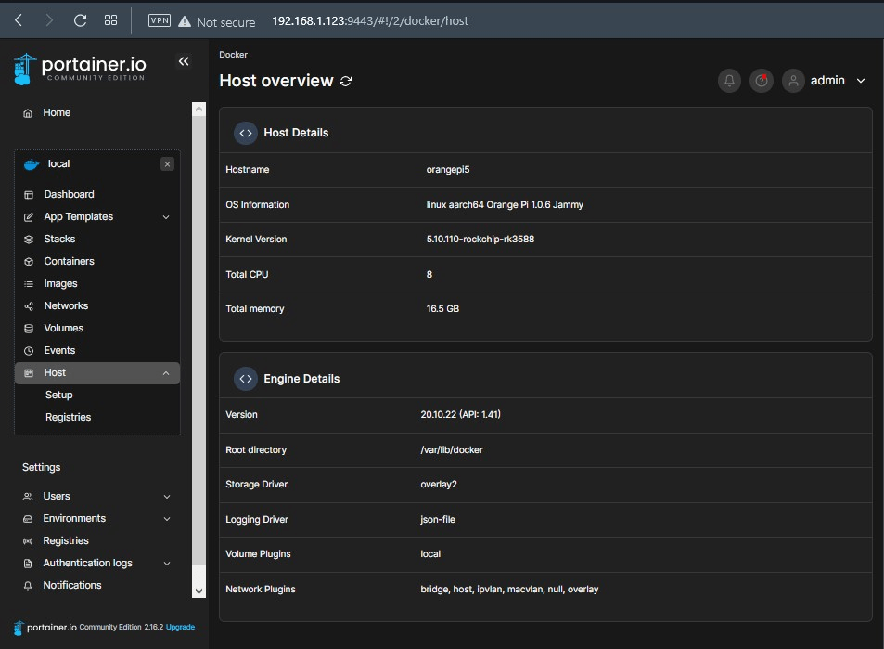Open the Host Setup page
Image resolution: width=884 pixels, height=649 pixels.
[x=59, y=396]
